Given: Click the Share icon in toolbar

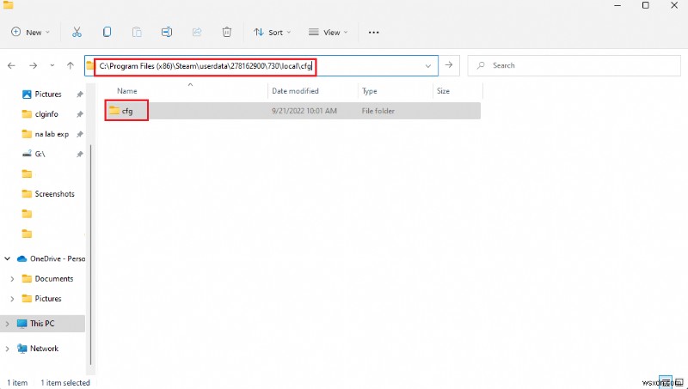Looking at the screenshot, I should (x=197, y=32).
